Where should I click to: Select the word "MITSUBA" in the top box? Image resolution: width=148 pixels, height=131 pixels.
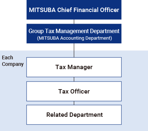[42, 10]
